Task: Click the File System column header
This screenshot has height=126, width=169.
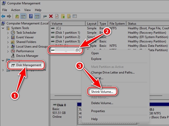Action: pos(117,23)
